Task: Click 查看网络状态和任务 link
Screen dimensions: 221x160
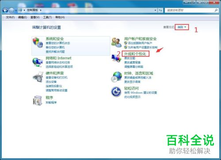Action: coord(58,62)
